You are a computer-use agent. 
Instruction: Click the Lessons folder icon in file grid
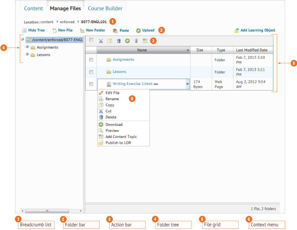[109, 72]
